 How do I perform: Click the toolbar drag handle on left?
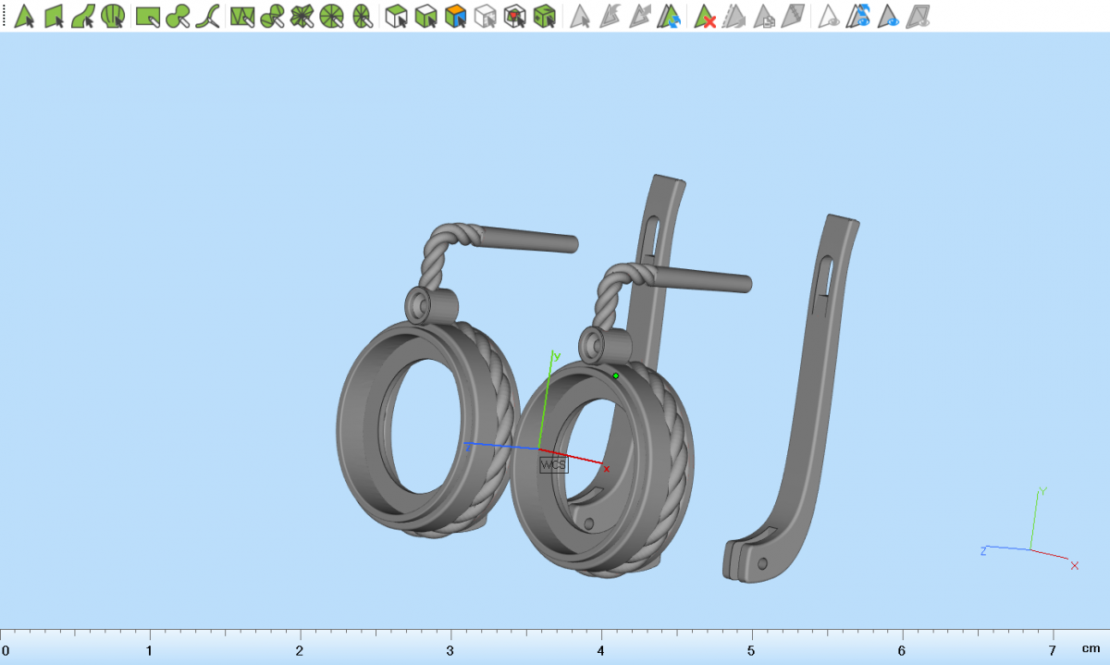tap(5, 16)
